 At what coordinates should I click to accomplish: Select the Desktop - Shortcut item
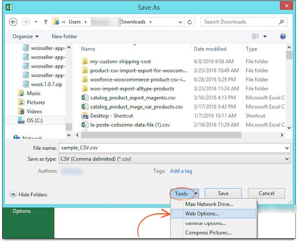107,116
